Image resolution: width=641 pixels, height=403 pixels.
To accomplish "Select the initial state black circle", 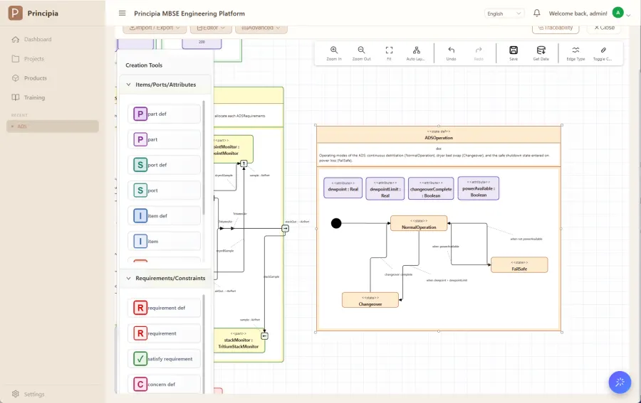I will coord(336,223).
